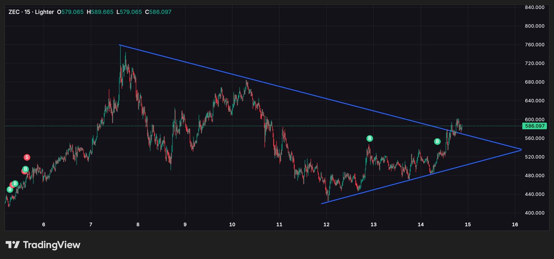Viewport: 554px width, 259px height.
Task: Click the high value H589.665
Action: click(x=100, y=12)
